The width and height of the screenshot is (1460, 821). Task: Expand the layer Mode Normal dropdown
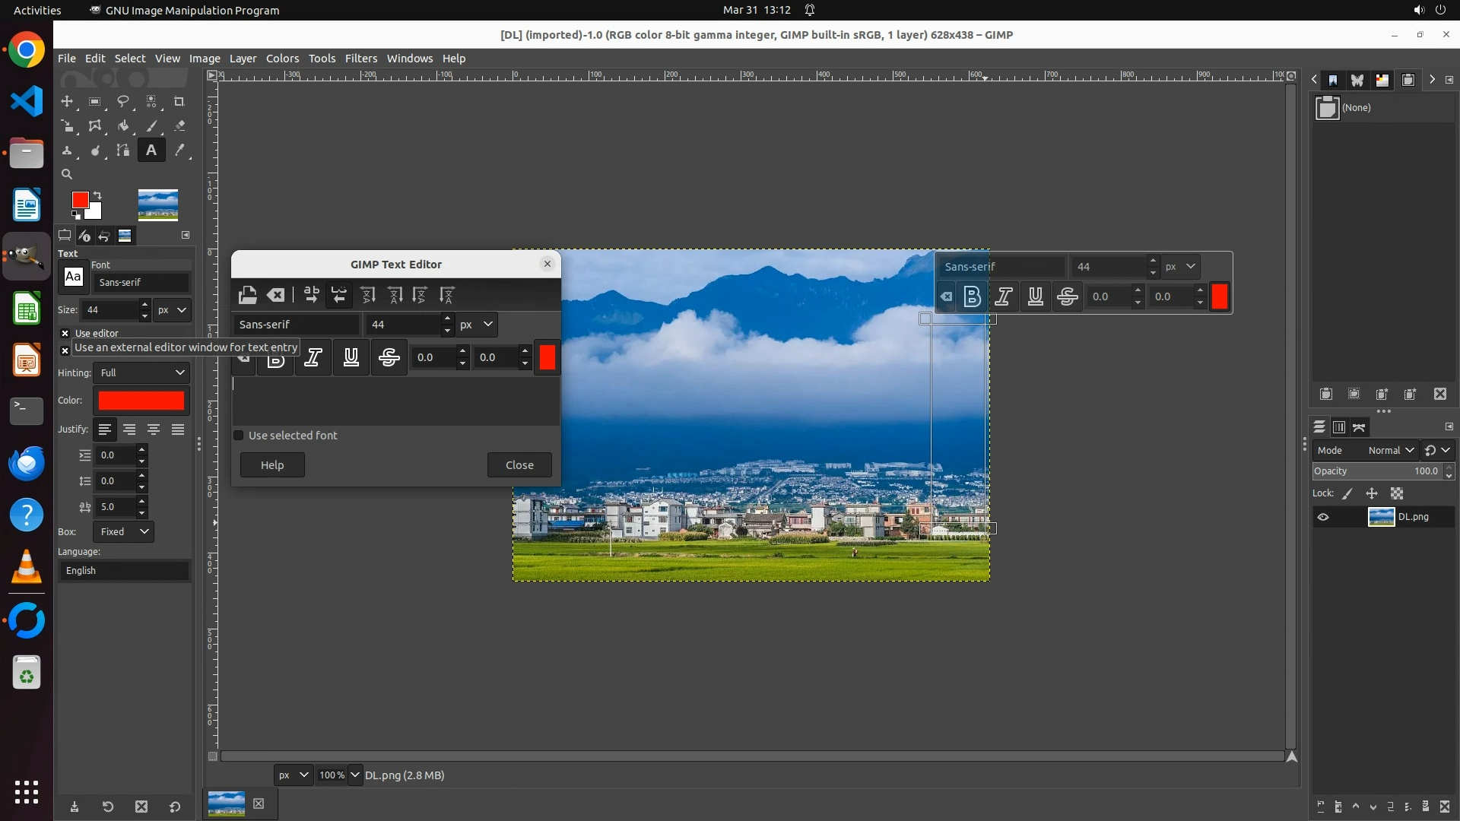click(1390, 450)
